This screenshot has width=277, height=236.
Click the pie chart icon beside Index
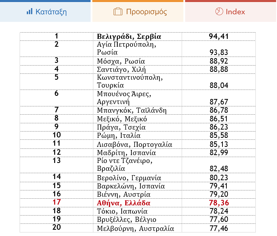pyautogui.click(x=219, y=11)
